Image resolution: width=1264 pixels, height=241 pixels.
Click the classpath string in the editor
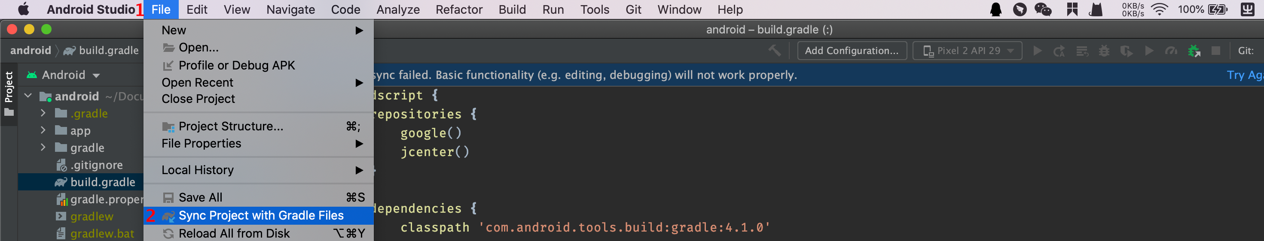pos(624,227)
